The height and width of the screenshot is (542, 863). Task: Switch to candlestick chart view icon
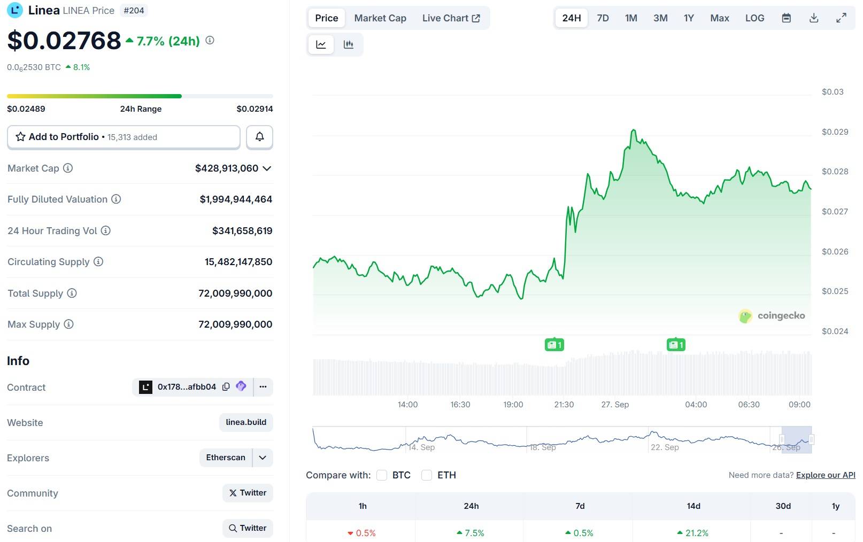point(349,44)
